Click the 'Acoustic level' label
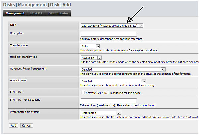The height and width of the screenshot is (135, 199). 18,80
